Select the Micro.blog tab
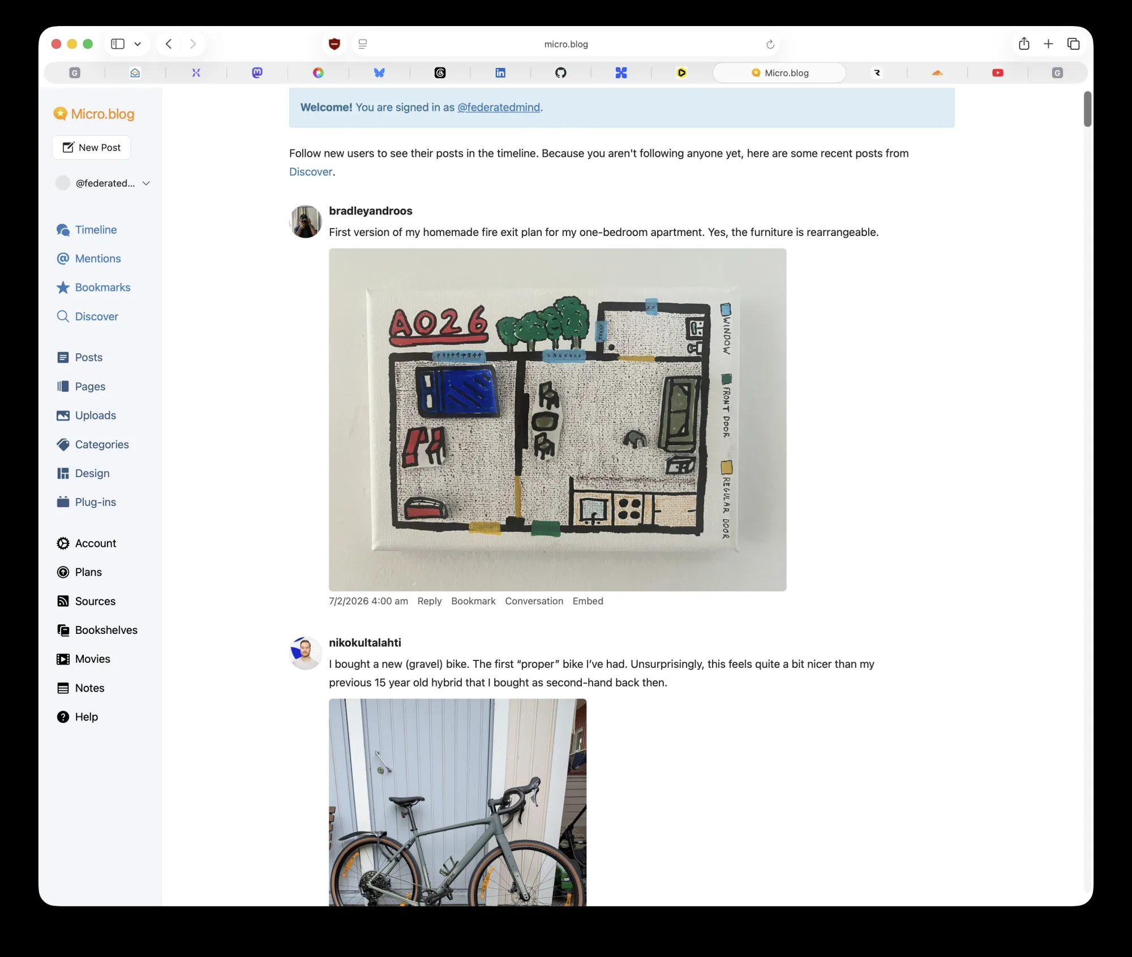 click(x=780, y=72)
